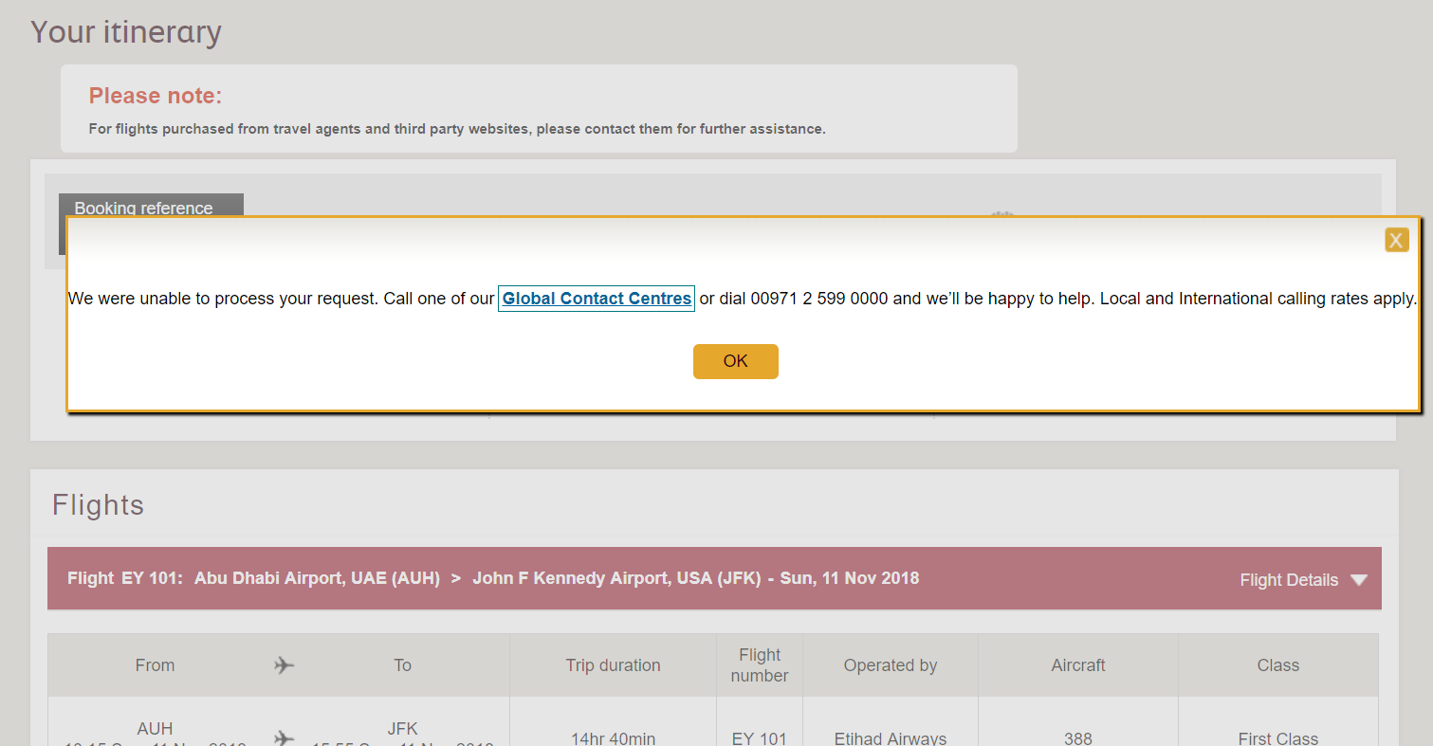Click airplane icon in table header row
This screenshot has width=1433, height=746.
(x=284, y=665)
